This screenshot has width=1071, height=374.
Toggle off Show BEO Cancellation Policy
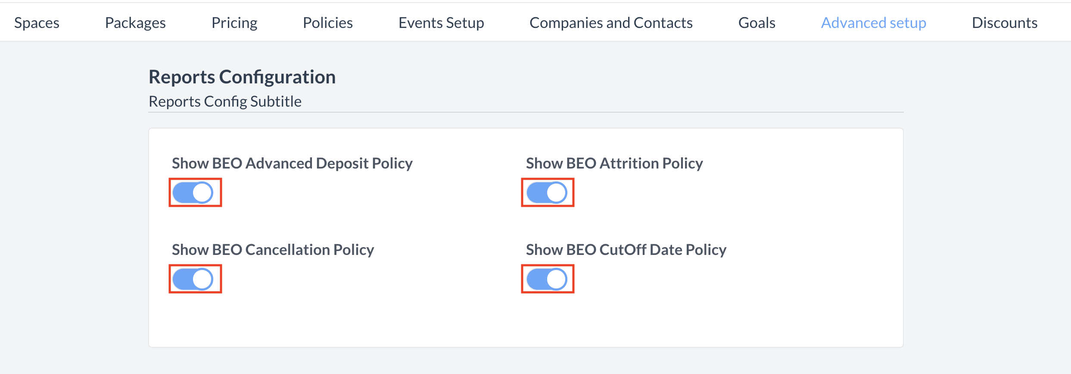(195, 279)
